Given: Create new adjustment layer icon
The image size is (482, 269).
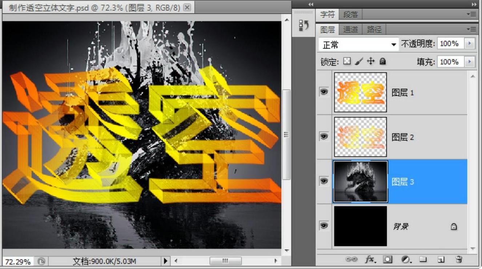Looking at the screenshot, I should (x=406, y=260).
